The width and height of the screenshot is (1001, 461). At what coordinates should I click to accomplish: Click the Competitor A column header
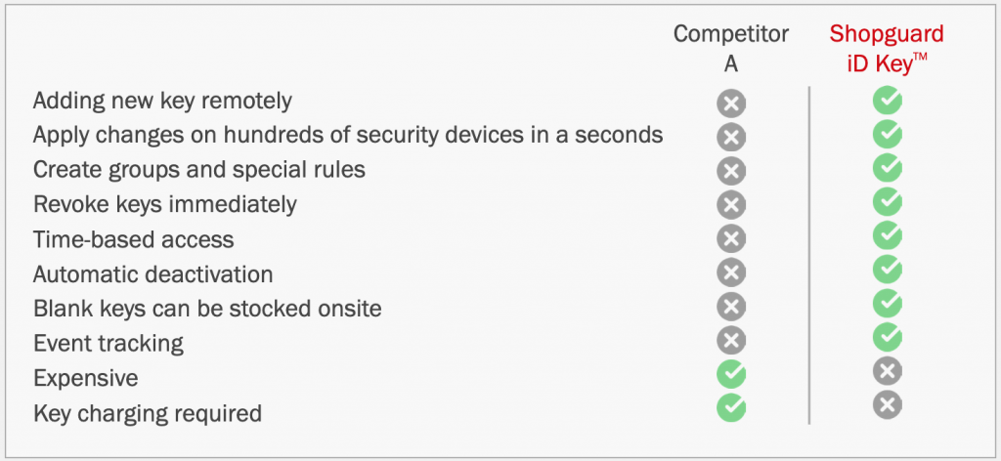coord(731,47)
